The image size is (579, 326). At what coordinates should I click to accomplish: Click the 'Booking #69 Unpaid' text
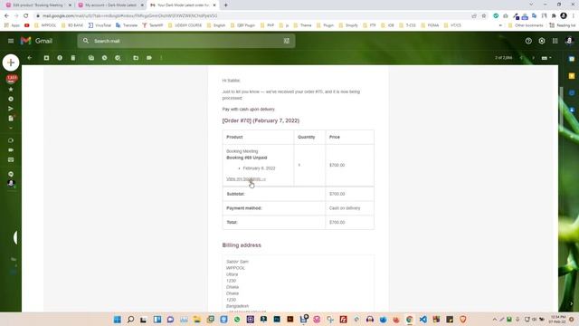click(247, 158)
